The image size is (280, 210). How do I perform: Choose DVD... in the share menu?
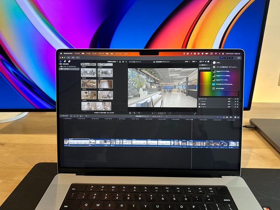(225, 63)
